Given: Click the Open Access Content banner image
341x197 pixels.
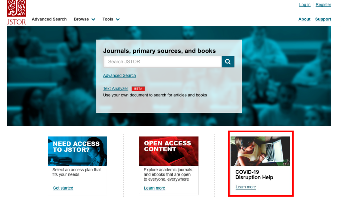Looking at the screenshot, I should [x=168, y=151].
